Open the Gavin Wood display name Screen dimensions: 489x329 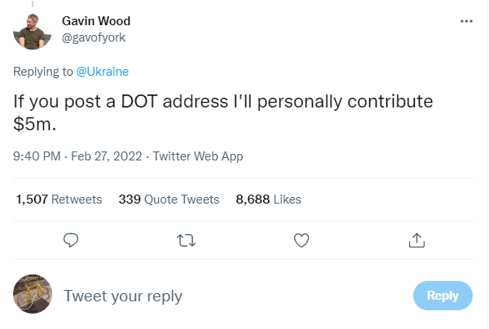pyautogui.click(x=96, y=21)
